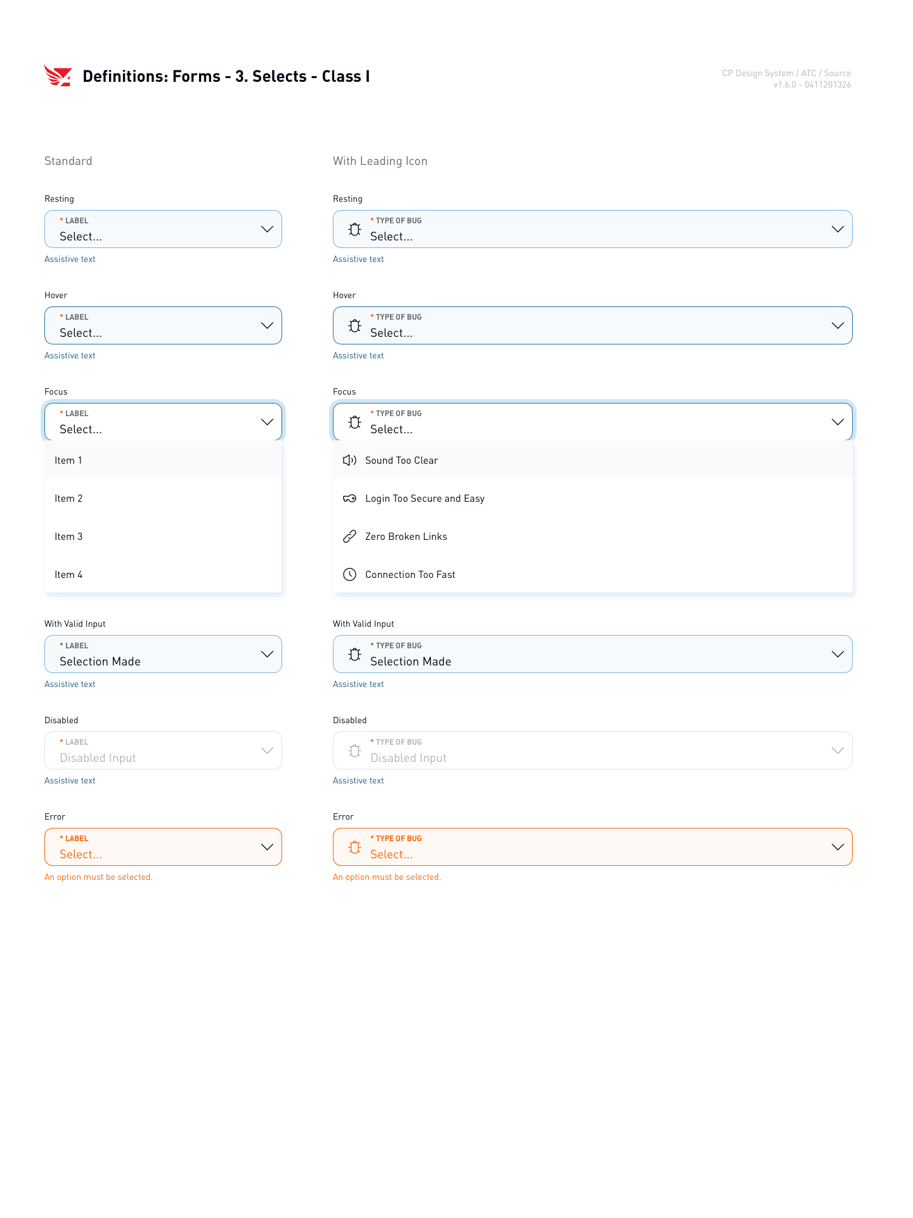This screenshot has height=1218, width=913.
Task: Click the red winged logo in header
Action: coord(58,75)
